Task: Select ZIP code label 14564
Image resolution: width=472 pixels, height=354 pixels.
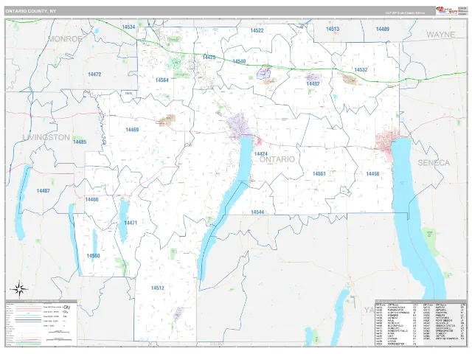Action: pos(162,80)
